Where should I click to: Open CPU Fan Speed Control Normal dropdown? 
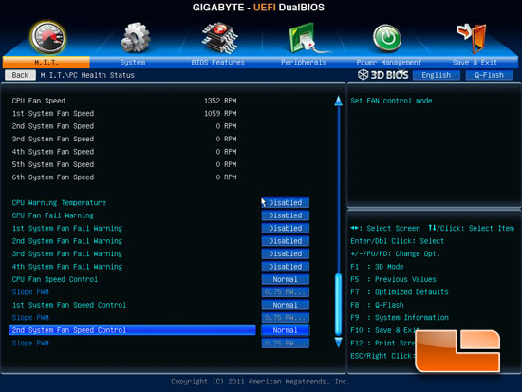click(286, 279)
